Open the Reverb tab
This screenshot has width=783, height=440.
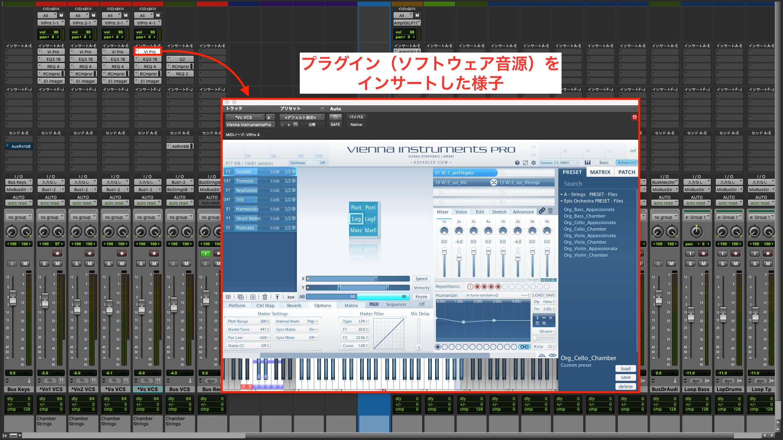[294, 306]
